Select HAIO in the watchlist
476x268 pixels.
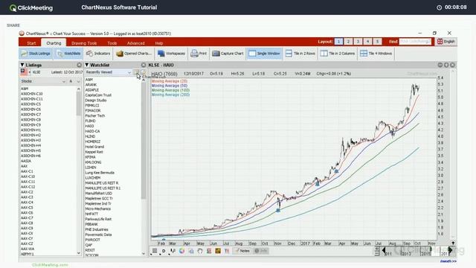point(89,126)
